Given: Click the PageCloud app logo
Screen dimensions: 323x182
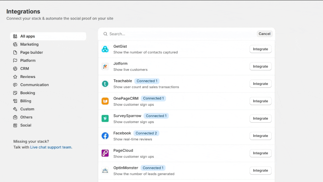Looking at the screenshot, I should click(x=105, y=153).
